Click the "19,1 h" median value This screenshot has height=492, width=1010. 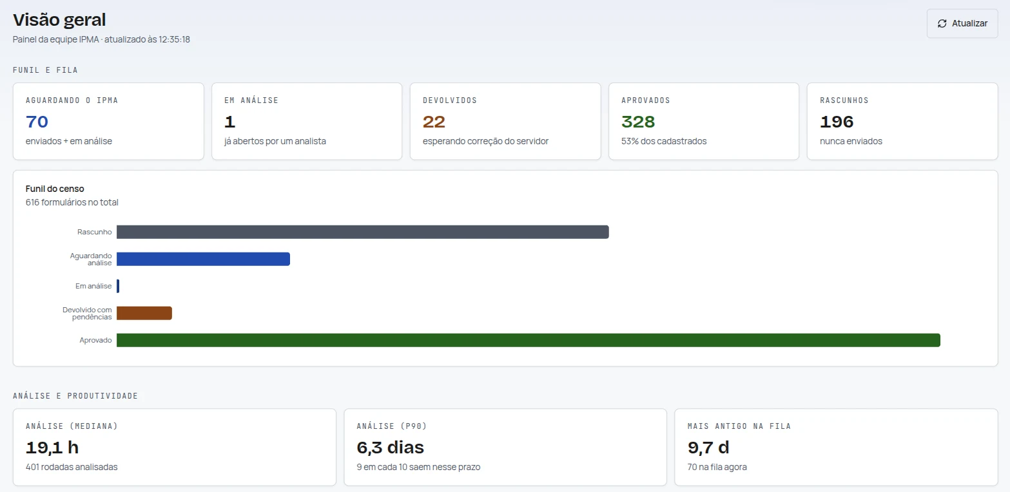(52, 448)
